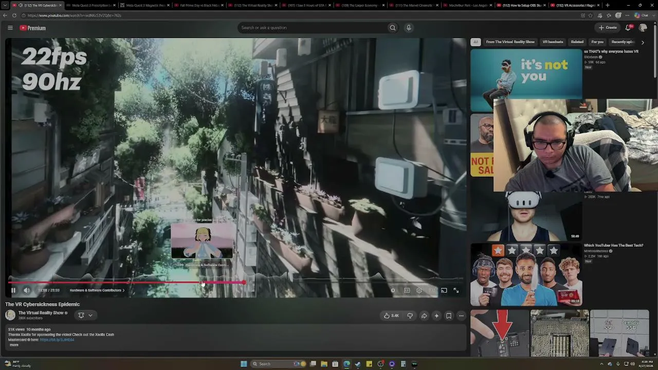Select the 'All' filter chip
The height and width of the screenshot is (370, 658).
pos(476,42)
